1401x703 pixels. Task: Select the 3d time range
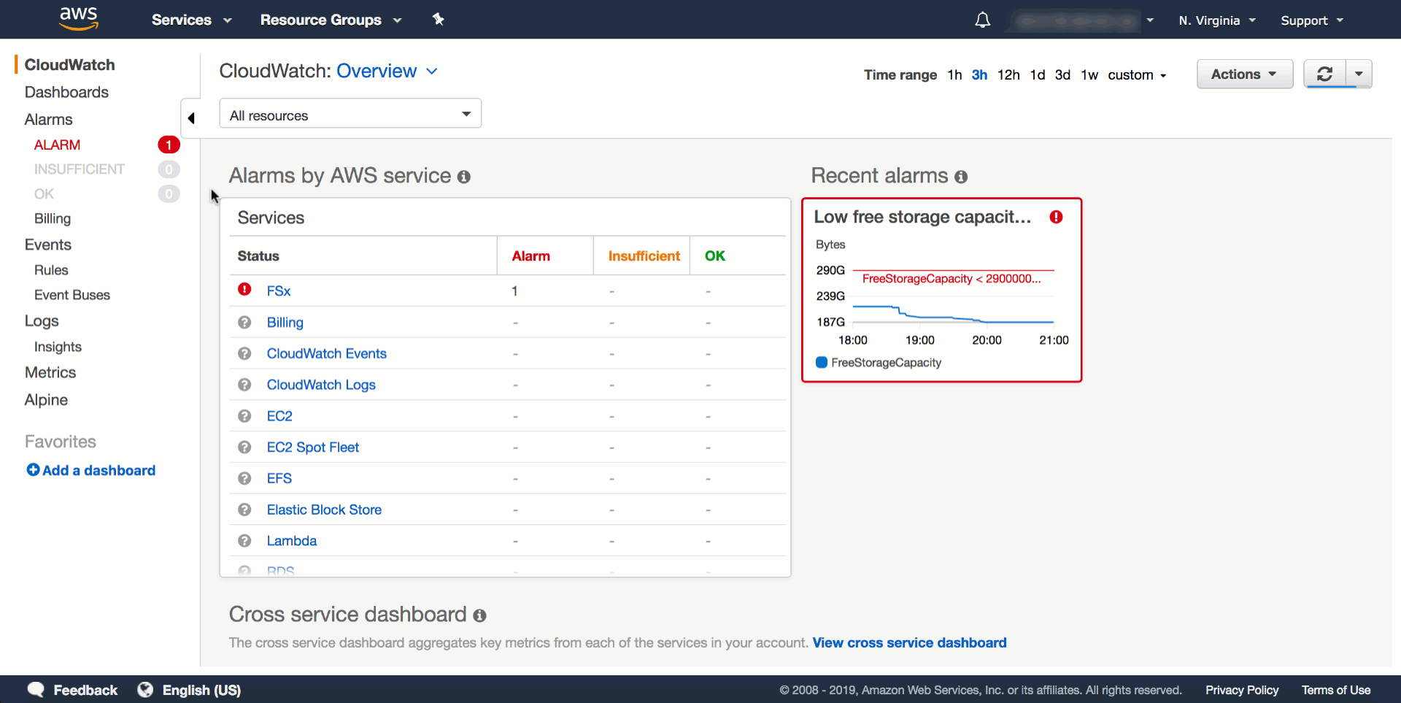(1062, 75)
